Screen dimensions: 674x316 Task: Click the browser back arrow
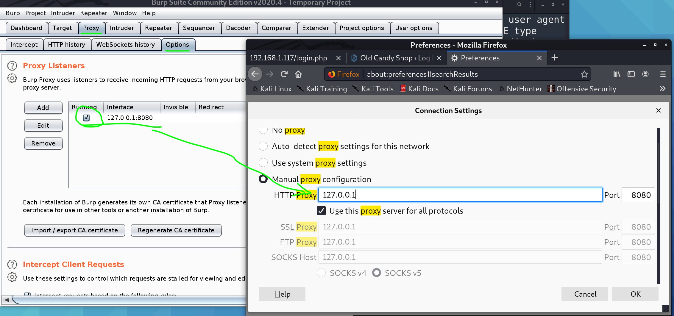pyautogui.click(x=255, y=74)
